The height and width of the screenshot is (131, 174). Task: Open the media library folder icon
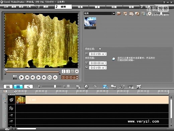119,13
